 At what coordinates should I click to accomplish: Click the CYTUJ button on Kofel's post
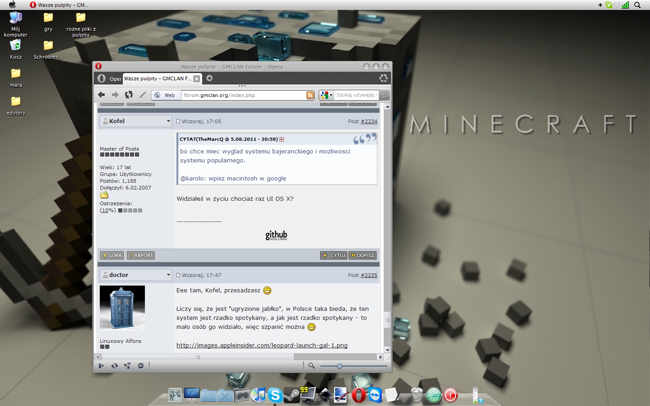coord(334,255)
